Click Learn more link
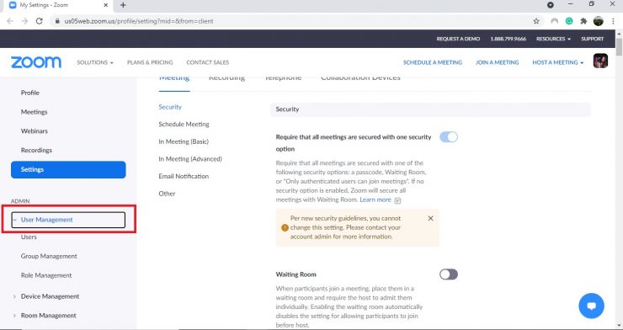This screenshot has width=623, height=330. pyautogui.click(x=375, y=200)
